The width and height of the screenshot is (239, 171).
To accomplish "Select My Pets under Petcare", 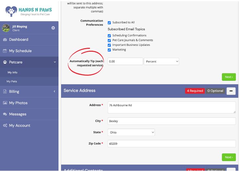I will tap(29, 82).
